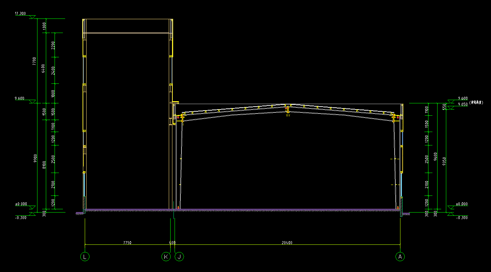Select the grid axis bubble K
Screen dimensions: 491x272
[x=166, y=257]
